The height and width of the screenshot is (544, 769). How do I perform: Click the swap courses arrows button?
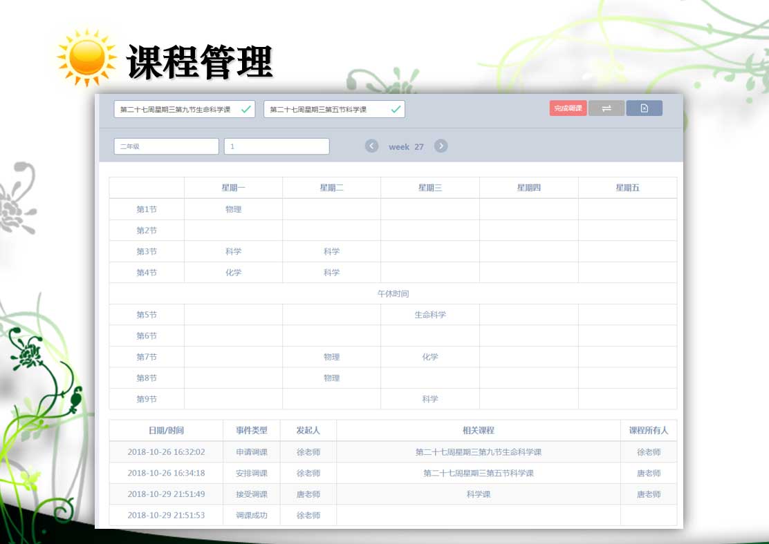pos(606,108)
